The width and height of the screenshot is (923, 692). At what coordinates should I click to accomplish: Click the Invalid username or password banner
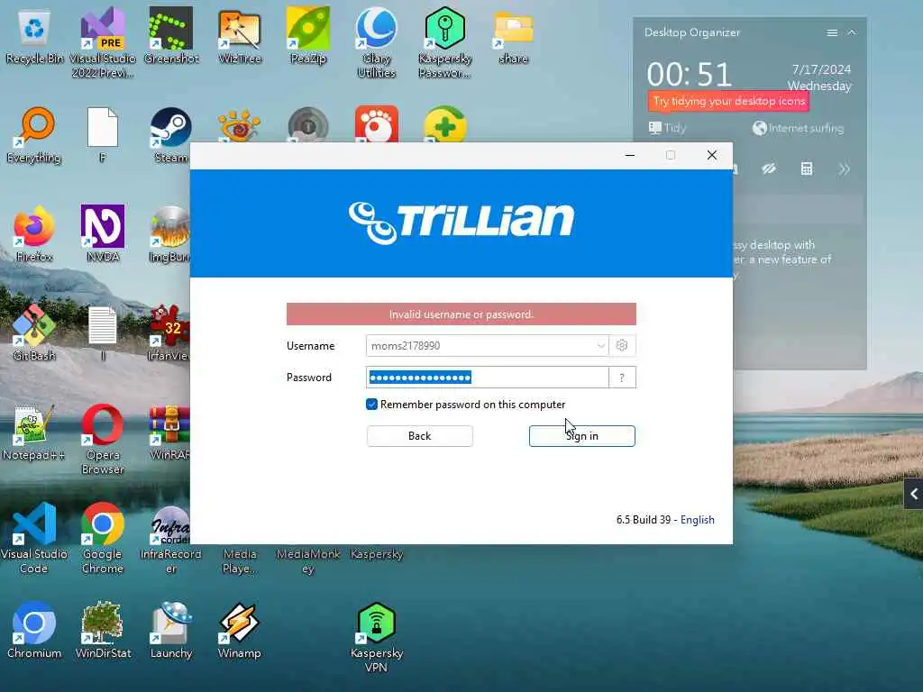pos(461,314)
